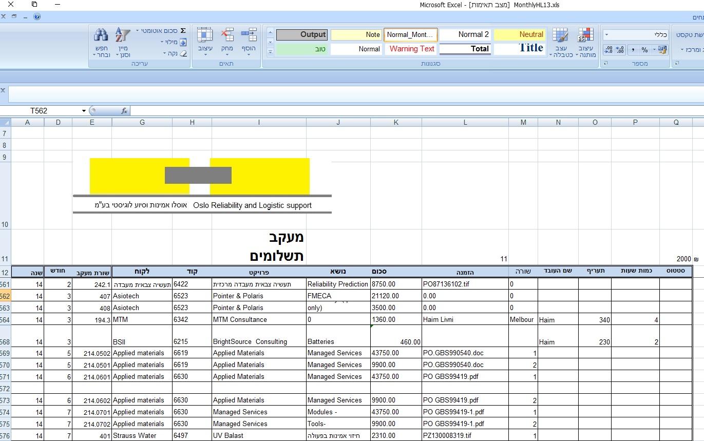Open Alignment group dialog launcher
This screenshot has width=704, height=441.
coord(676,64)
